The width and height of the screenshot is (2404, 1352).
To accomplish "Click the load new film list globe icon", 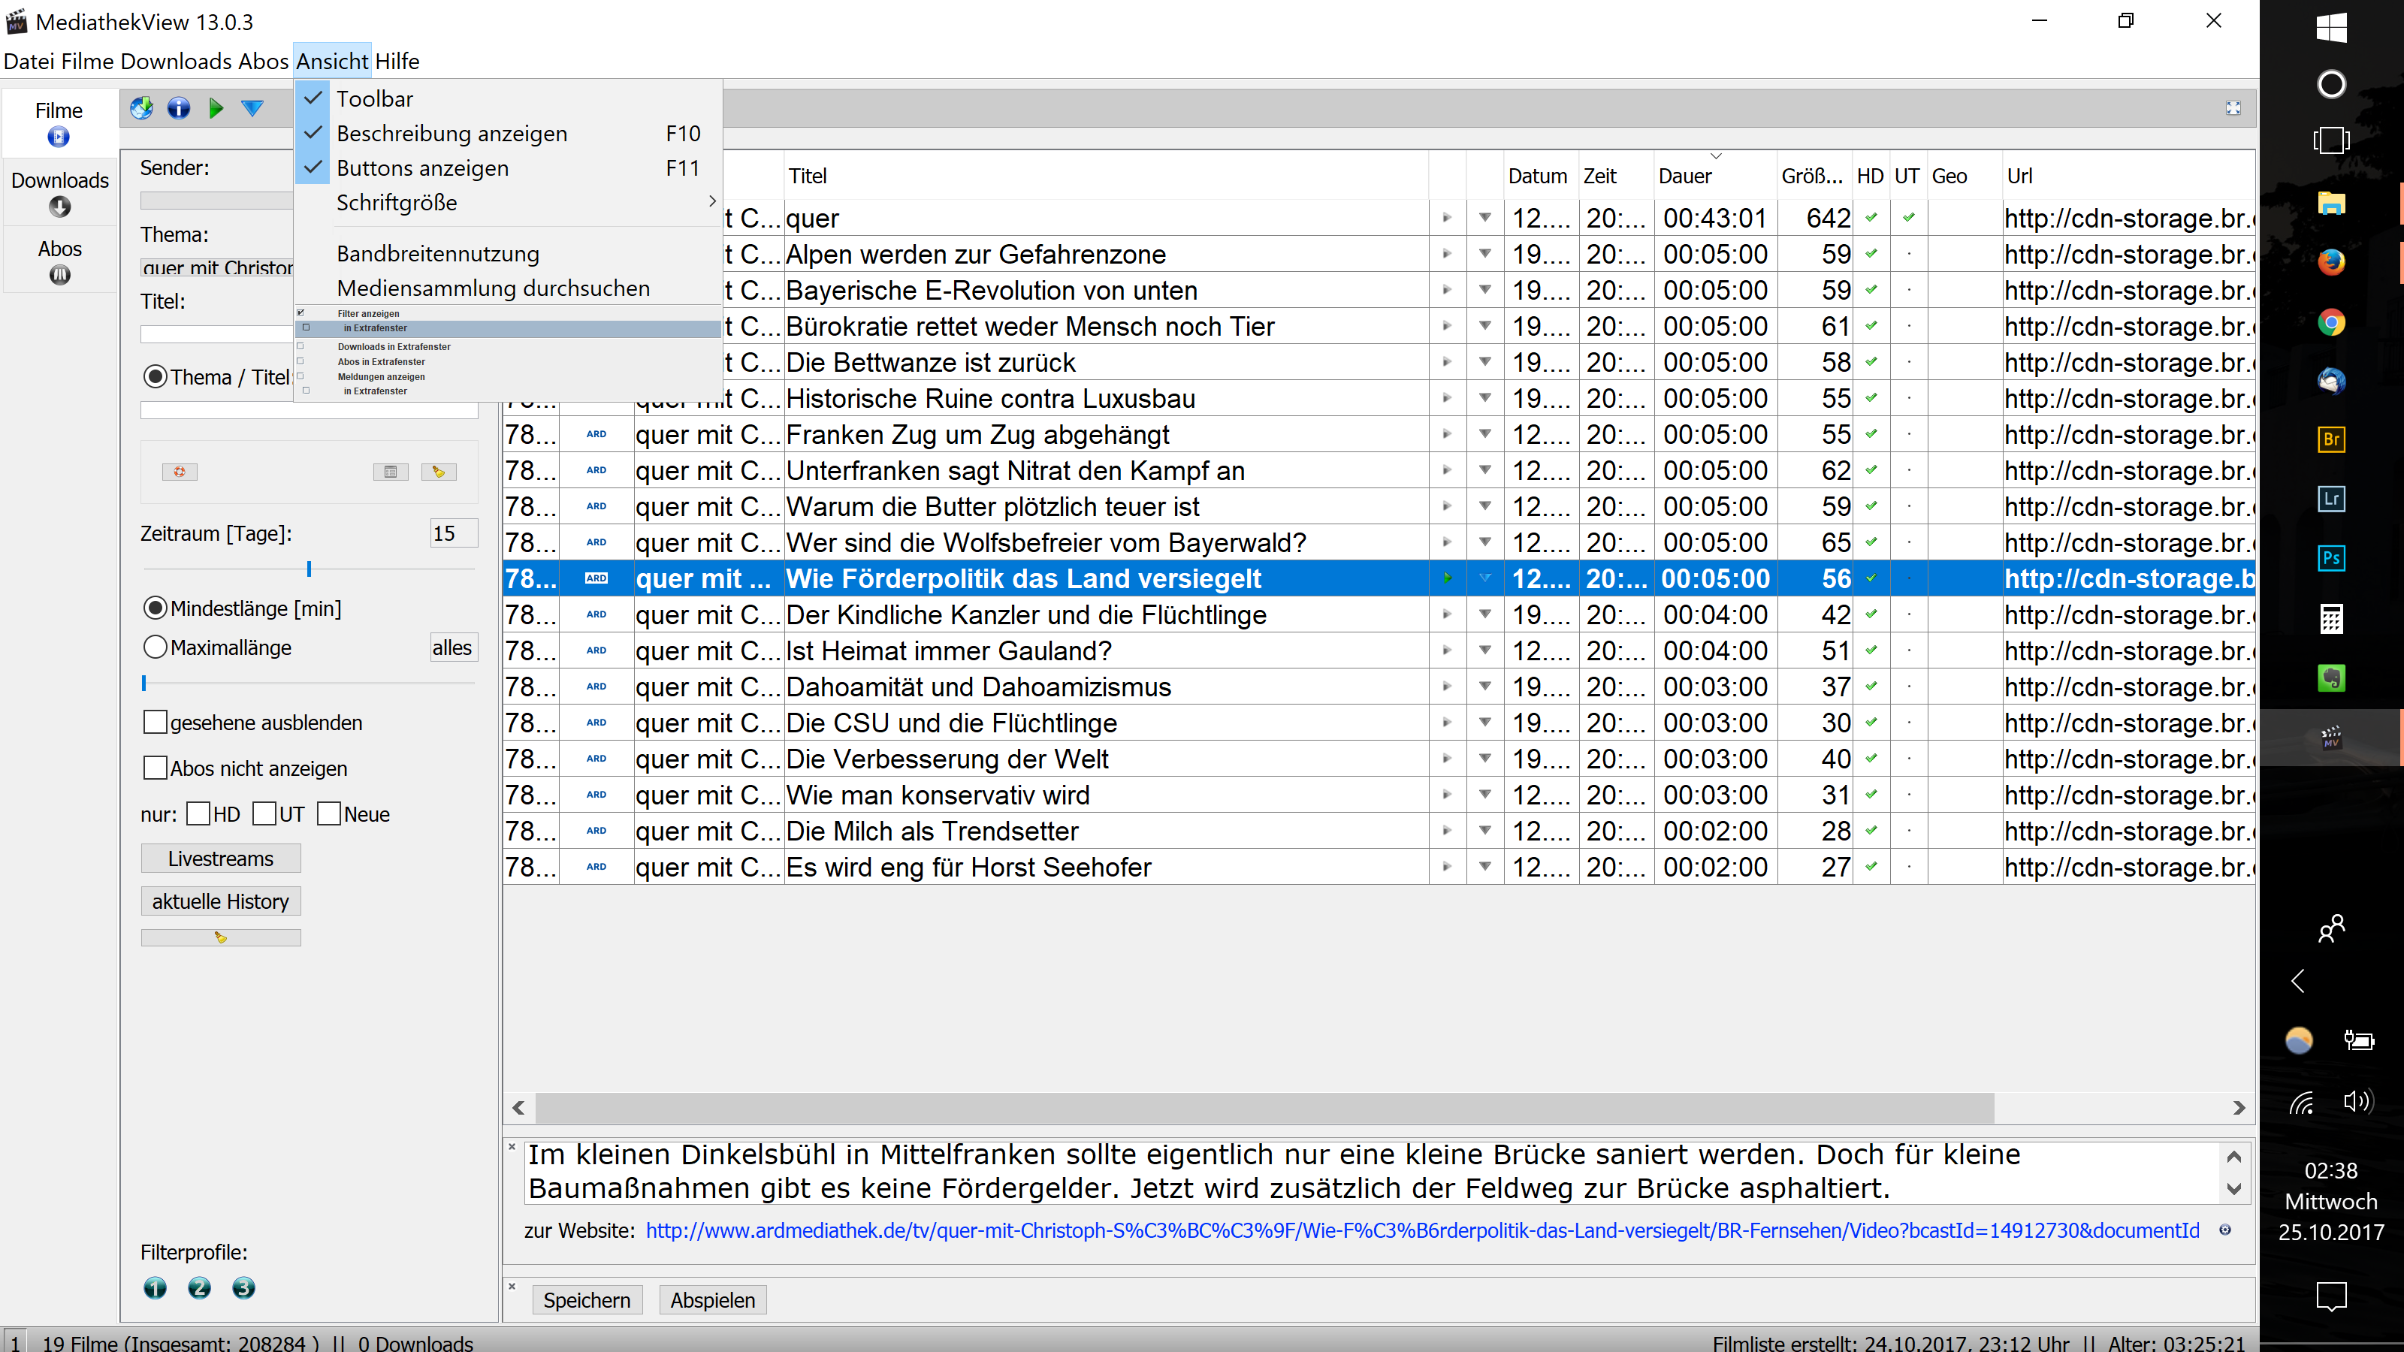I will (x=142, y=108).
